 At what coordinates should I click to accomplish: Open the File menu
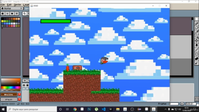point(3,5)
